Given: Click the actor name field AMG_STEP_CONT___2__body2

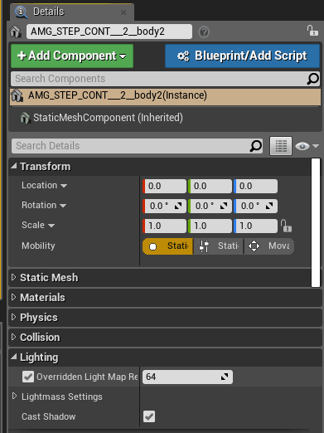Looking at the screenshot, I should pyautogui.click(x=109, y=32).
